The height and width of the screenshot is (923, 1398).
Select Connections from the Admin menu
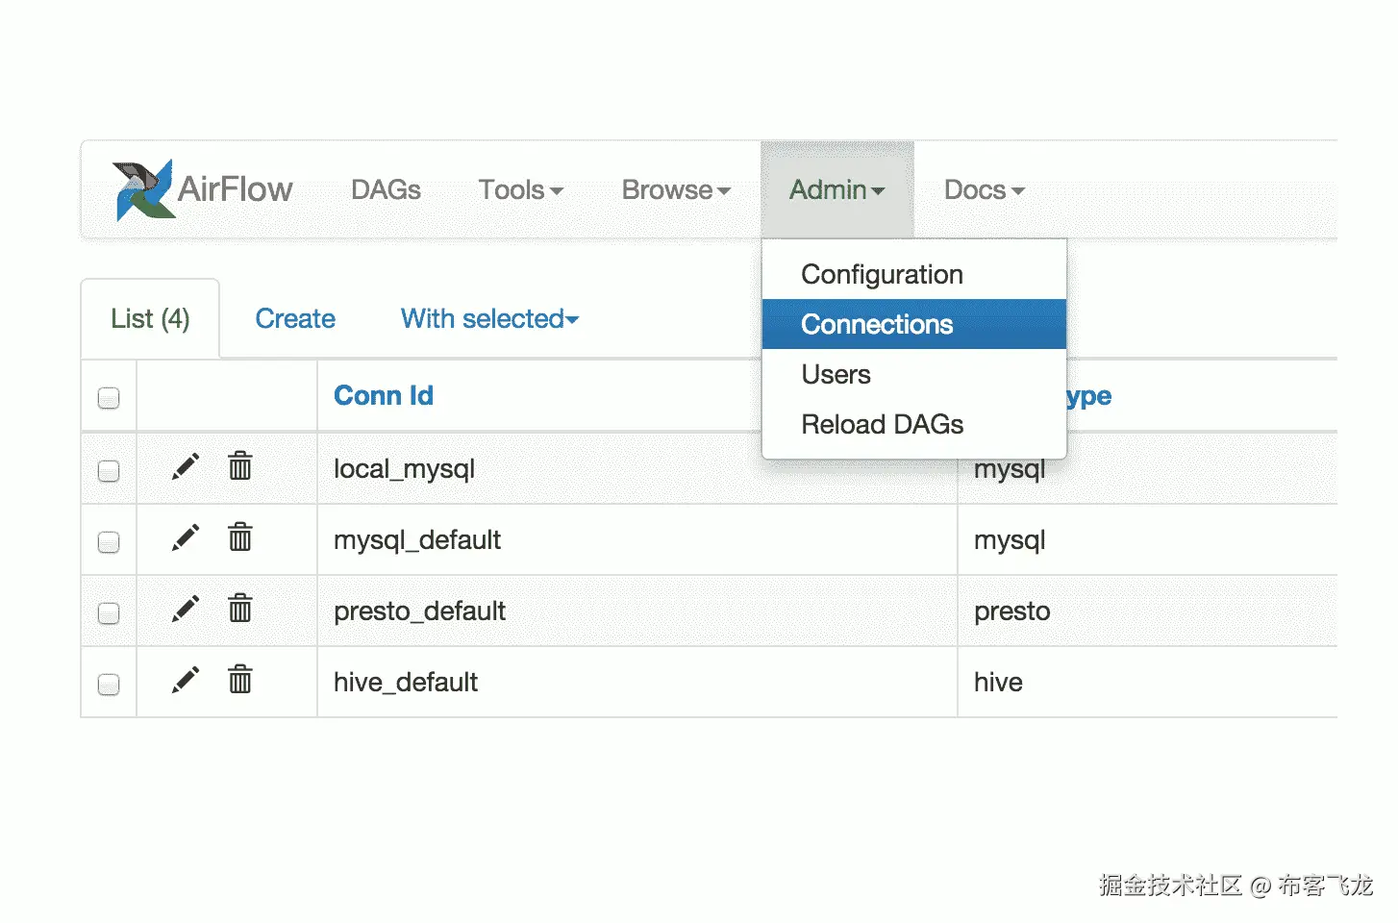coord(877,325)
